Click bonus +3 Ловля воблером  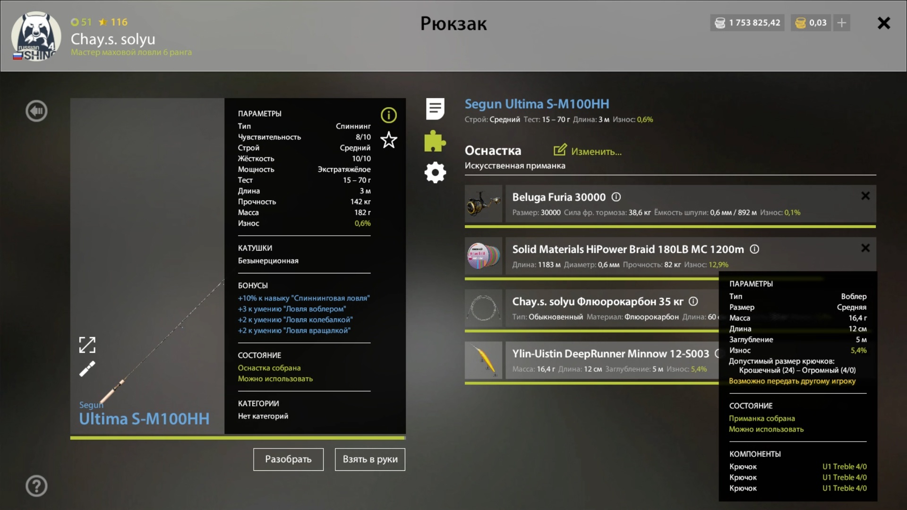[292, 309]
